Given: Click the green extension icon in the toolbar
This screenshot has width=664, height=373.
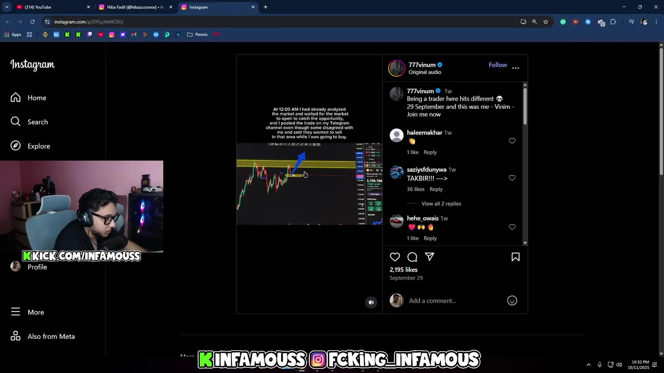Looking at the screenshot, I should 563,22.
